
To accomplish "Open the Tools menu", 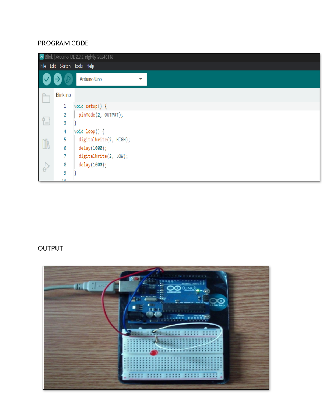I will click(78, 66).
